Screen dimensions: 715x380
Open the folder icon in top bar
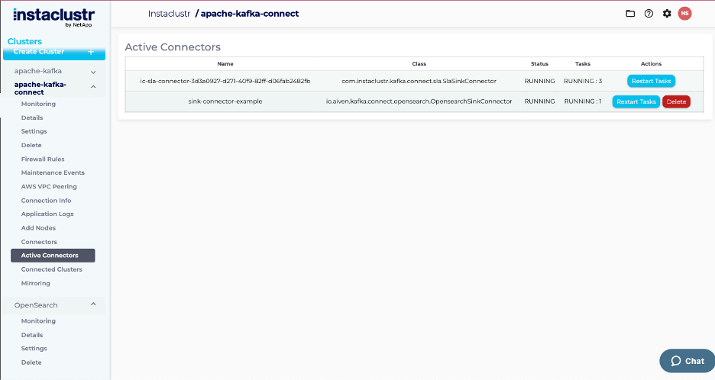click(x=630, y=14)
